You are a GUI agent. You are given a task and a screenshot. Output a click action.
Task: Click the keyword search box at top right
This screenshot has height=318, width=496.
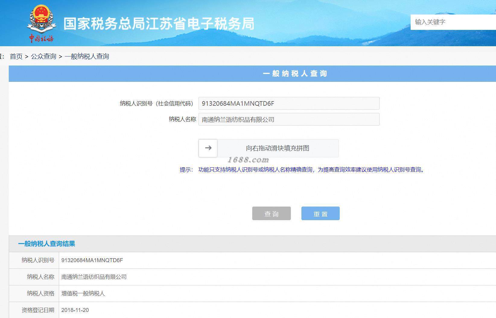point(453,22)
